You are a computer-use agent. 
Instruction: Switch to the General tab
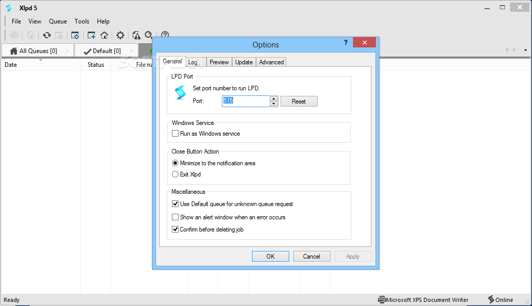172,61
